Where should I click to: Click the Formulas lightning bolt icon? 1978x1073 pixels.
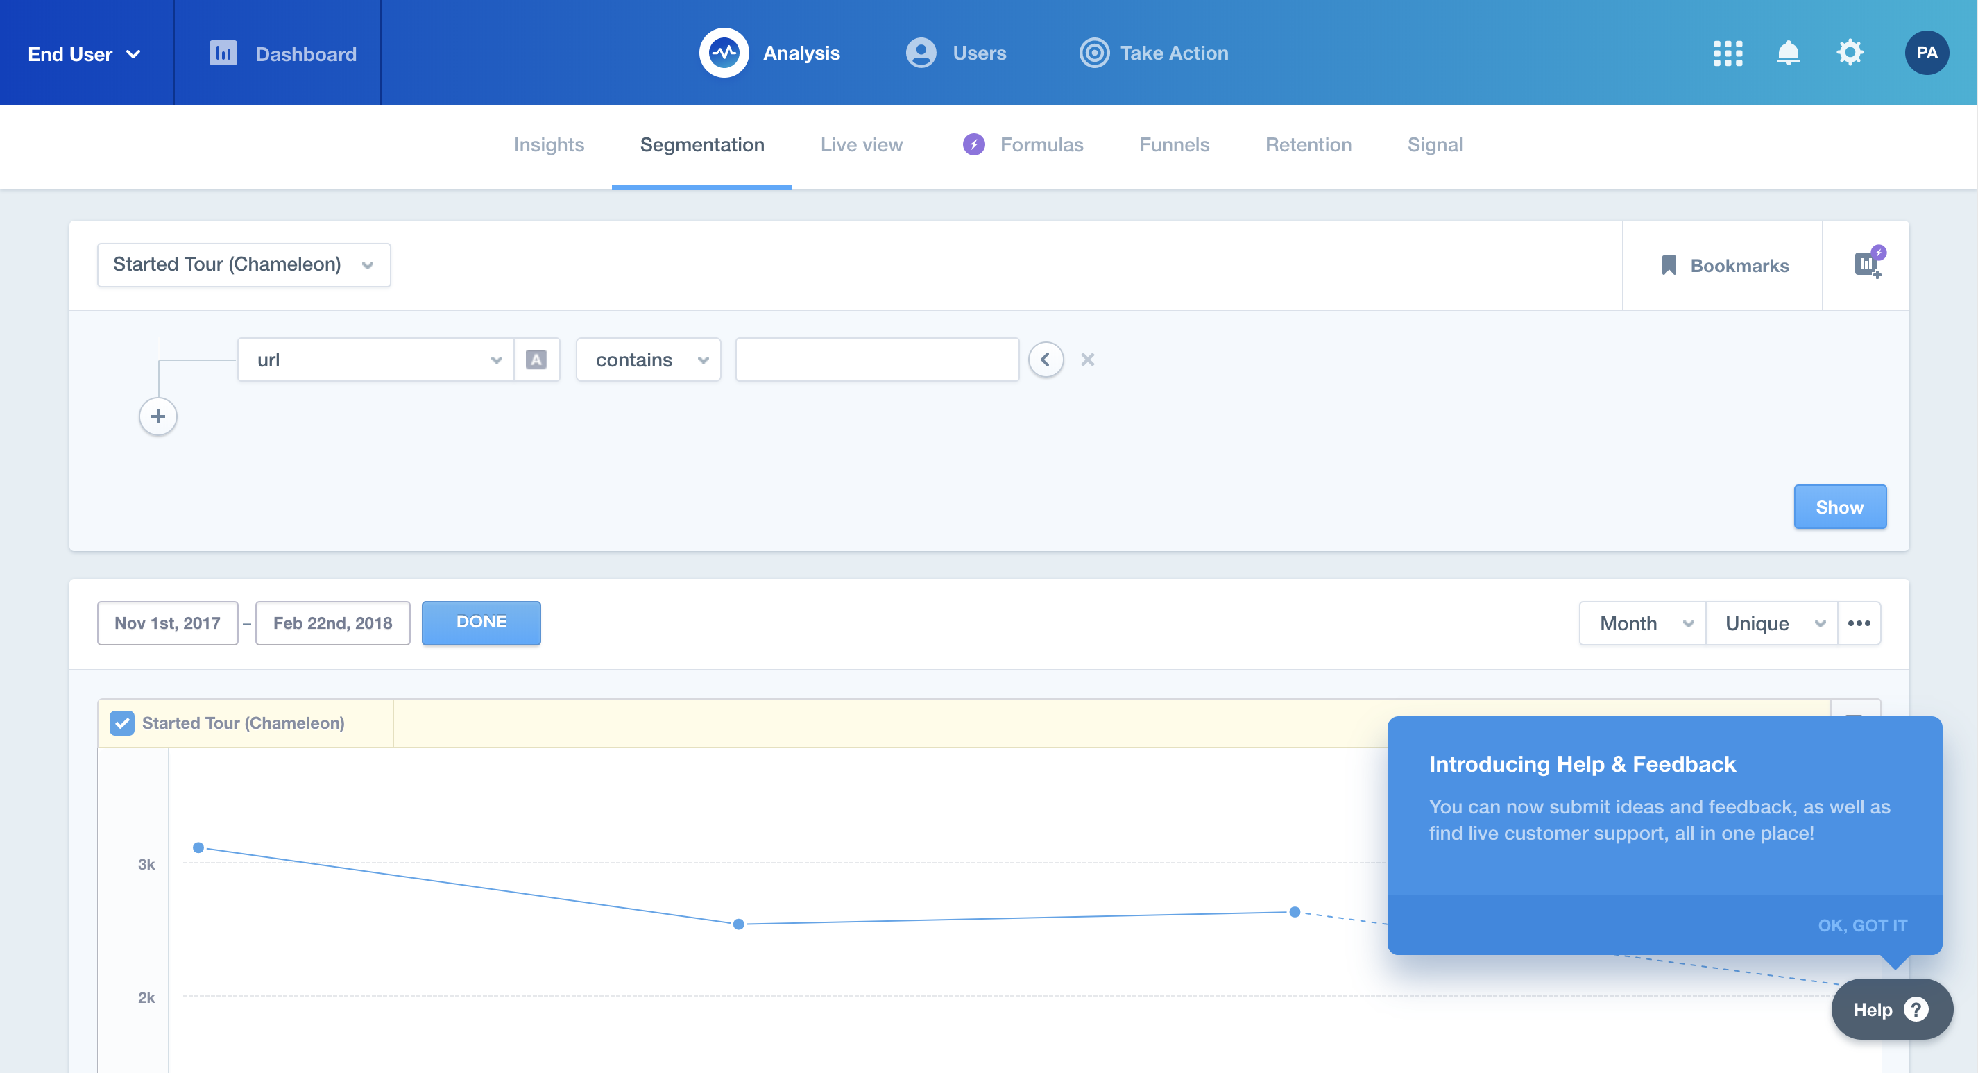click(973, 144)
